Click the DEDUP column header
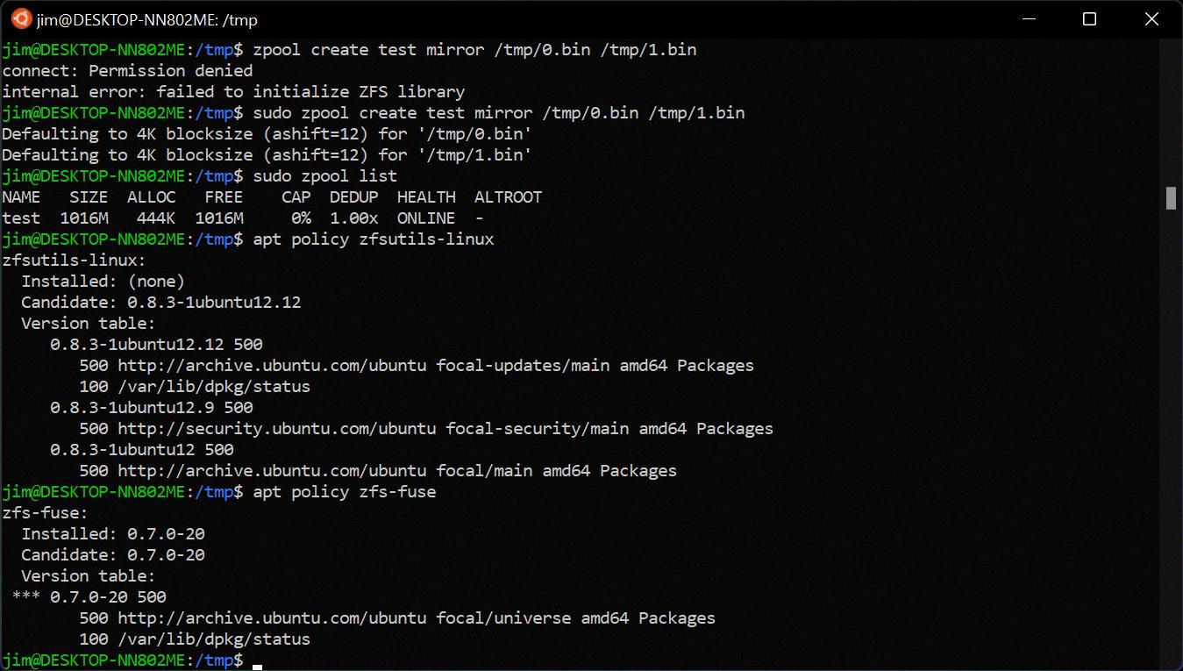Screen dimensions: 1183x671 tap(353, 197)
